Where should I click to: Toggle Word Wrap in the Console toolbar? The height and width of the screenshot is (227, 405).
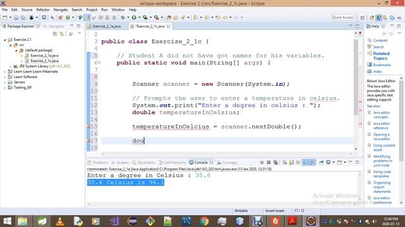(x=298, y=163)
